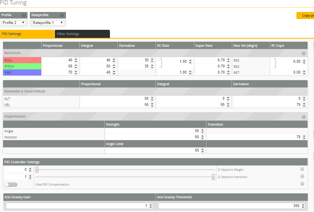Screen dimensions: 314x212
Task: Click the help icon next to Profile
Action: tap(24, 15)
